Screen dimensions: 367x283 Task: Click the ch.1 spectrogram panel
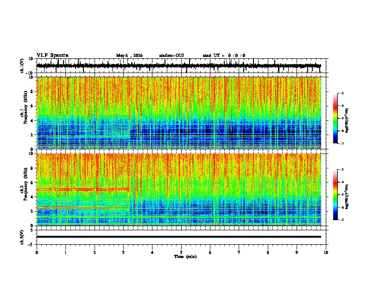tap(179, 113)
